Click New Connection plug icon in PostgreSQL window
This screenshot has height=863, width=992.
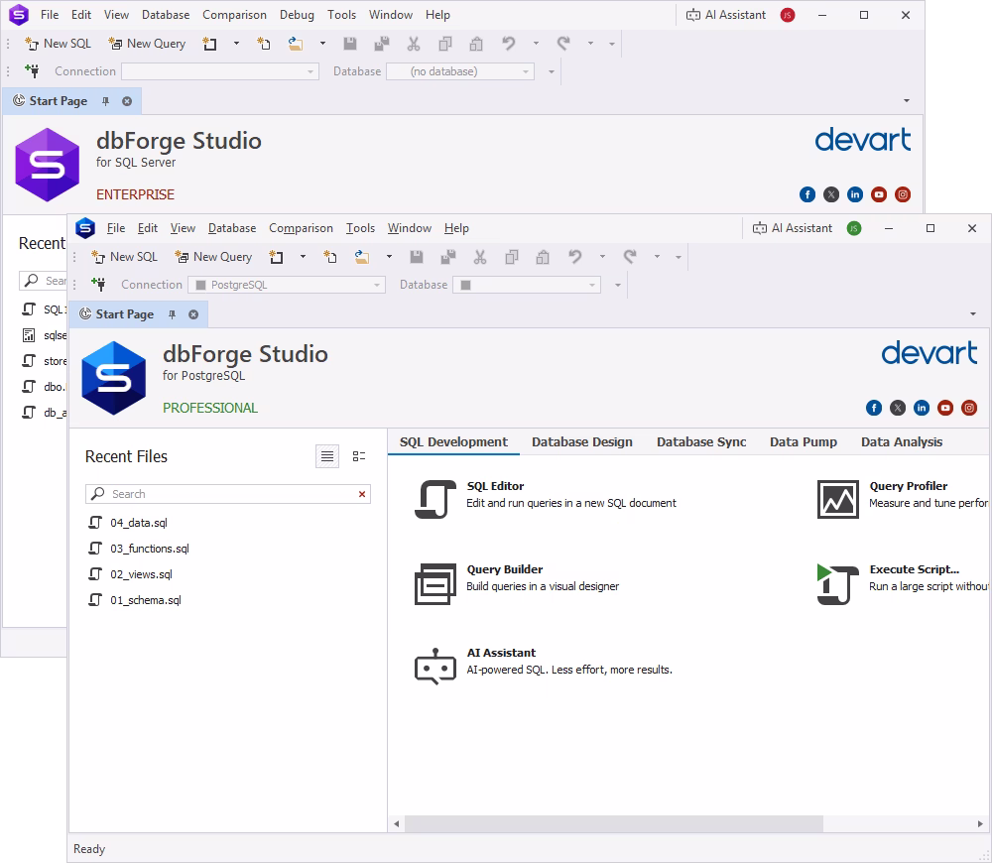coord(98,284)
